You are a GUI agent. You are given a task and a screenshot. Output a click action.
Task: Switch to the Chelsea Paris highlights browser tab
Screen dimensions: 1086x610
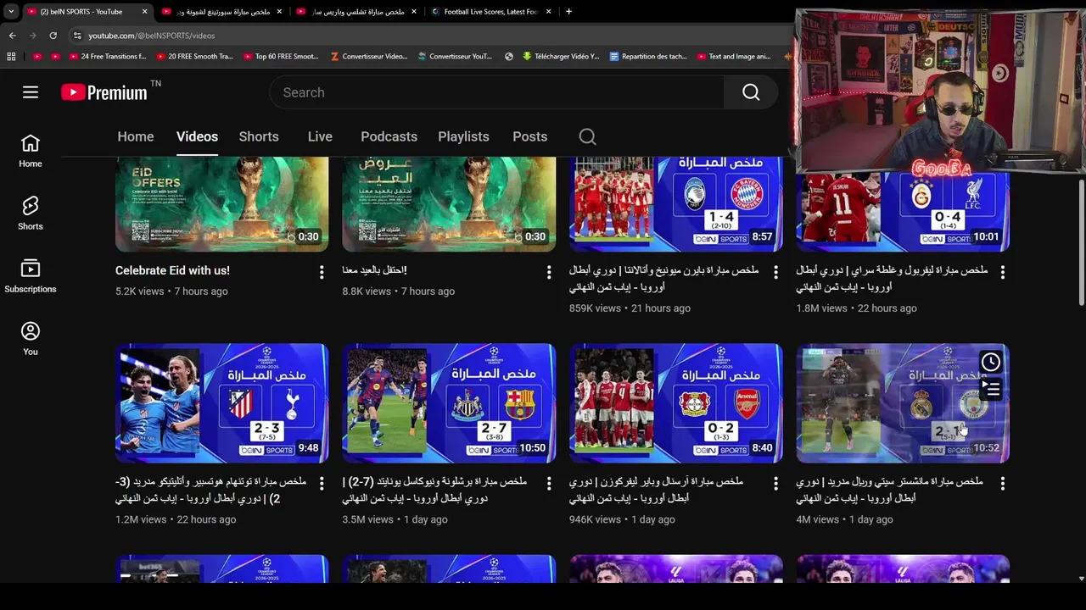[x=357, y=12]
